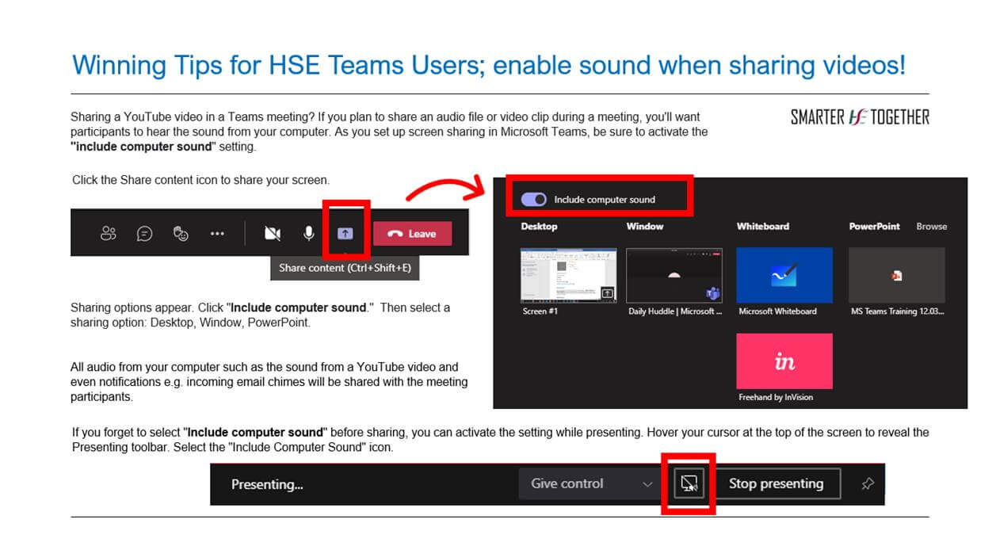This screenshot has width=996, height=550.
Task: Click the reactions raise hand icon
Action: 181,233
